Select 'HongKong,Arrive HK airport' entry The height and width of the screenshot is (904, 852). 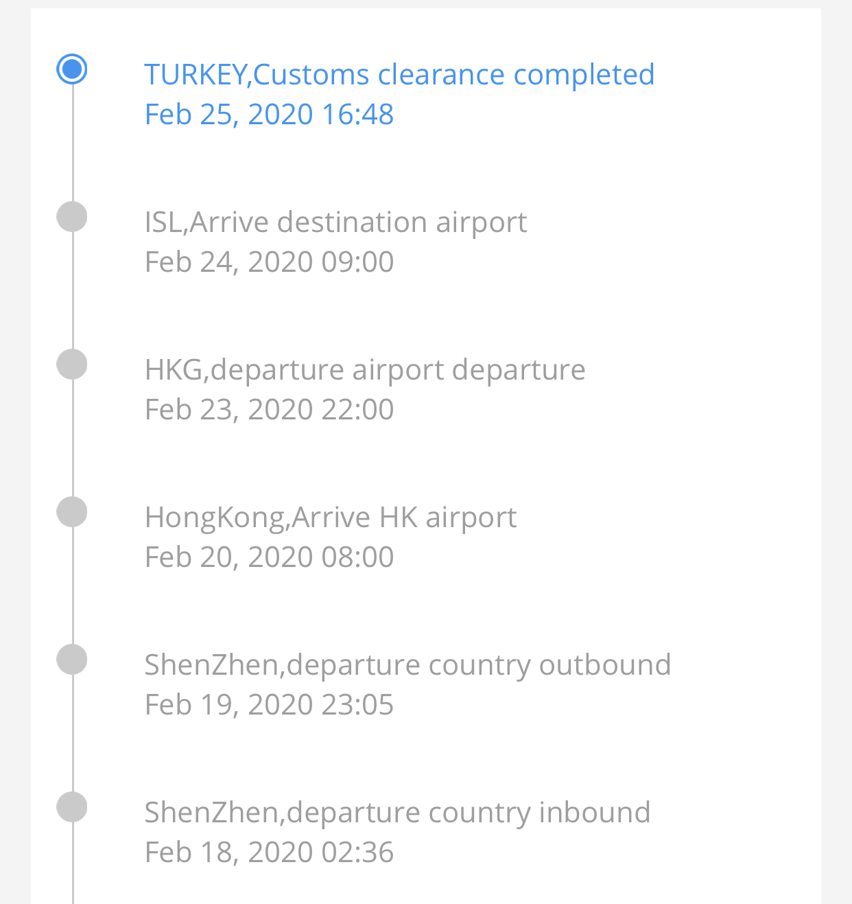330,518
